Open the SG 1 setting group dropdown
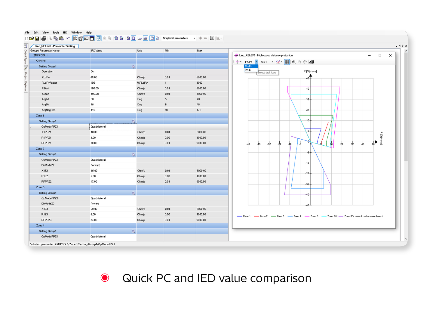The image size is (433, 325). pos(272,62)
